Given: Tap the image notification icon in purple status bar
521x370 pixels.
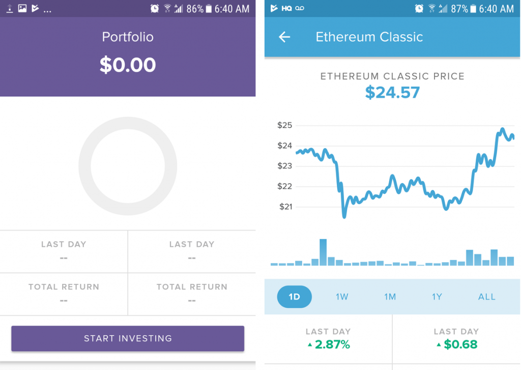Looking at the screenshot, I should [22, 9].
